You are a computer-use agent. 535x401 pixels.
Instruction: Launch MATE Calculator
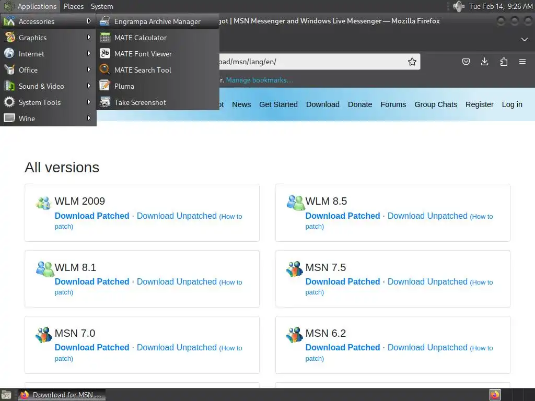coord(158,38)
